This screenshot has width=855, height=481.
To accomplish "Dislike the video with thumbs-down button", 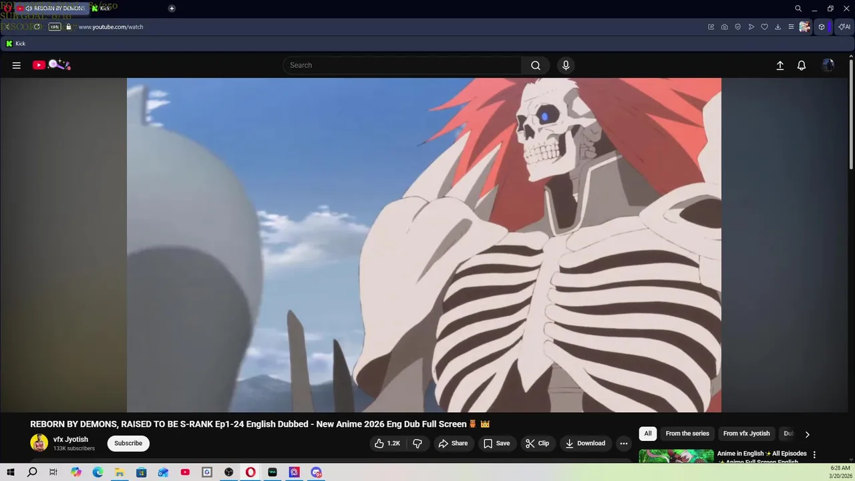I will (x=417, y=444).
